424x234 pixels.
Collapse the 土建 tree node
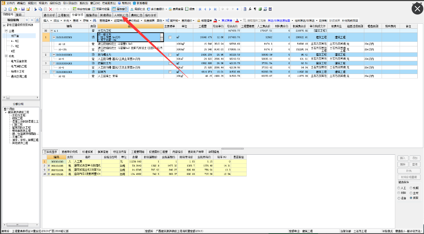click(6, 31)
